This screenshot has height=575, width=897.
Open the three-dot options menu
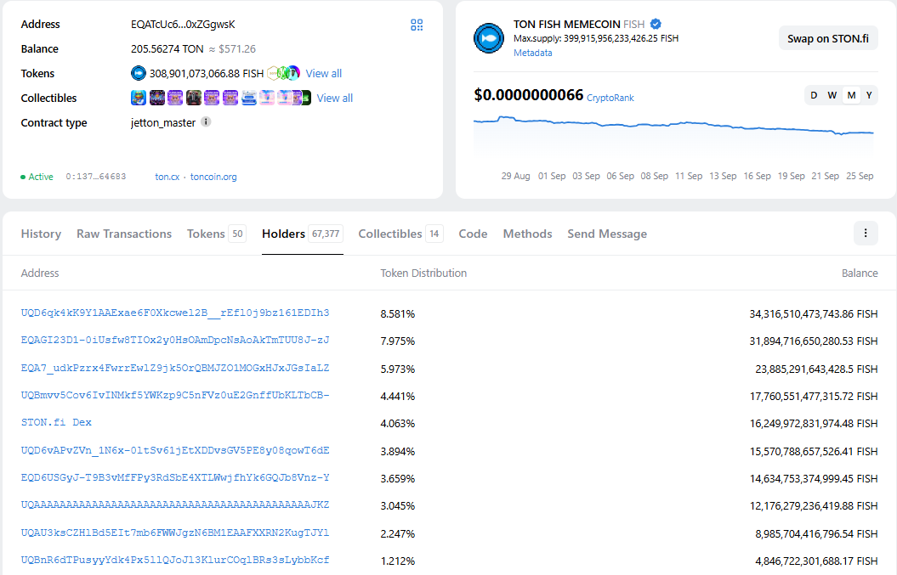[866, 234]
